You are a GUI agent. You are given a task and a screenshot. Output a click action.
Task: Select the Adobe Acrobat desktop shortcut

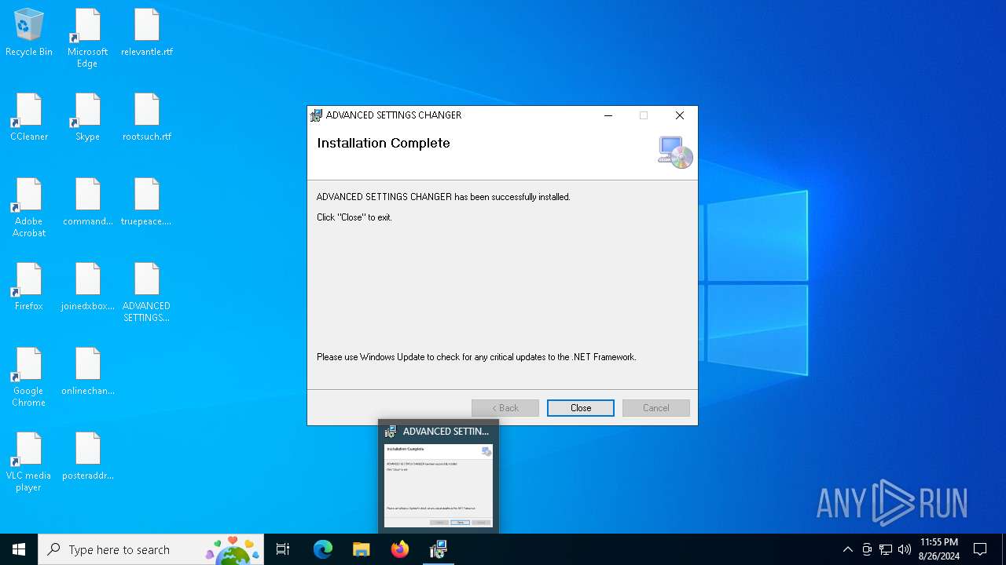[29, 208]
